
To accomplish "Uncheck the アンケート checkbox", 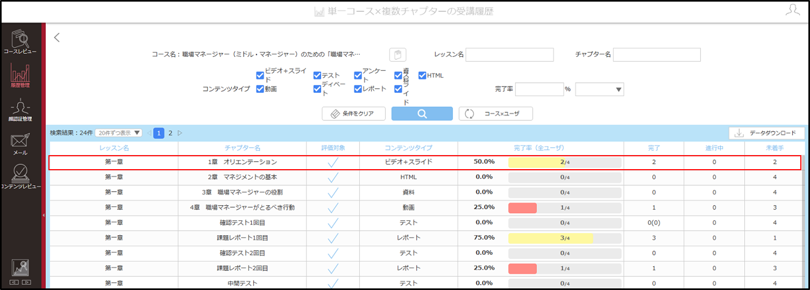I will 358,76.
